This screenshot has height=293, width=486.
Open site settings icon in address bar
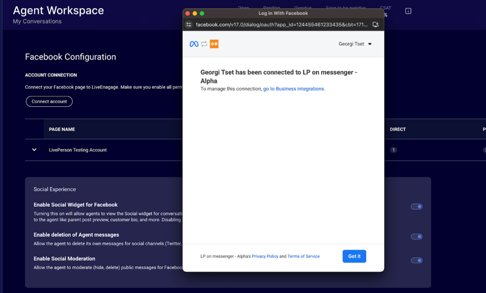189,25
